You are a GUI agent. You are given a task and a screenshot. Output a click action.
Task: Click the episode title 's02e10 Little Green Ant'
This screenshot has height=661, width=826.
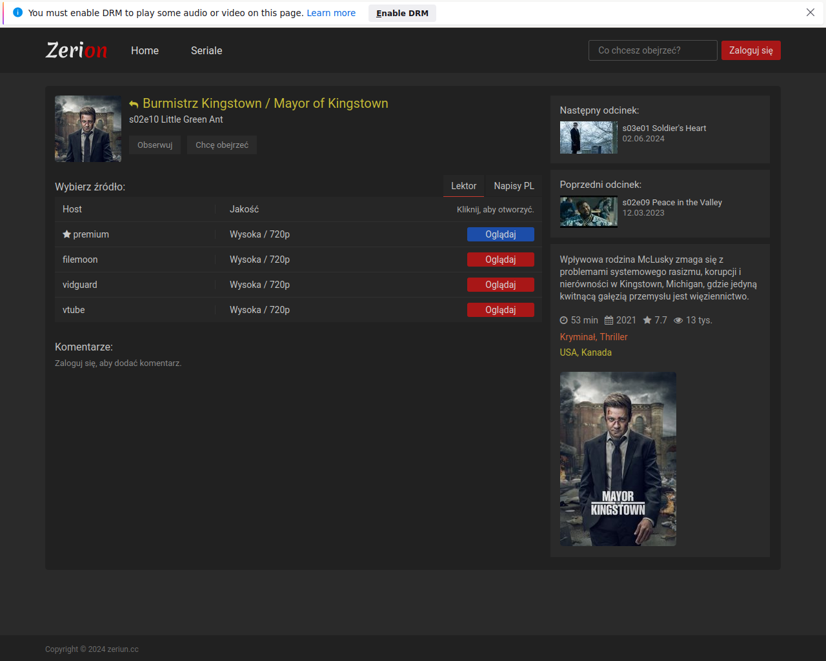(x=176, y=119)
